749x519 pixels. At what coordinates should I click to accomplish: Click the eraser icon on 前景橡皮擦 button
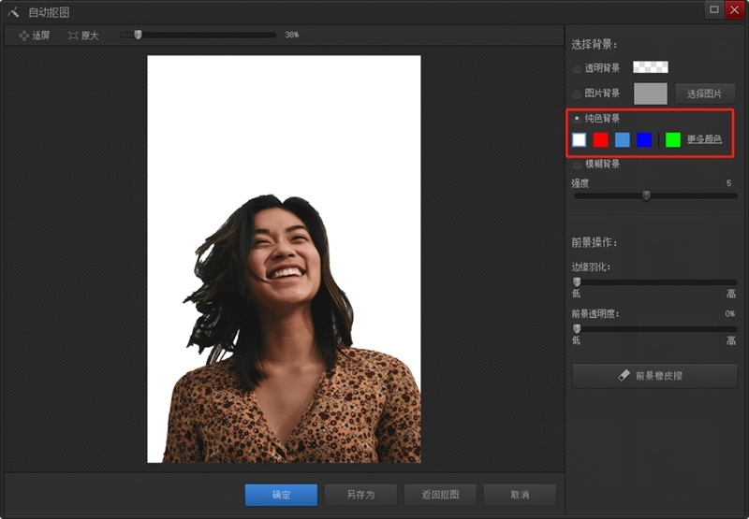(x=624, y=375)
